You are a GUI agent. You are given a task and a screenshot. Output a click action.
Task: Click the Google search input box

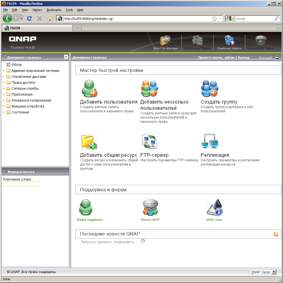coord(254,18)
